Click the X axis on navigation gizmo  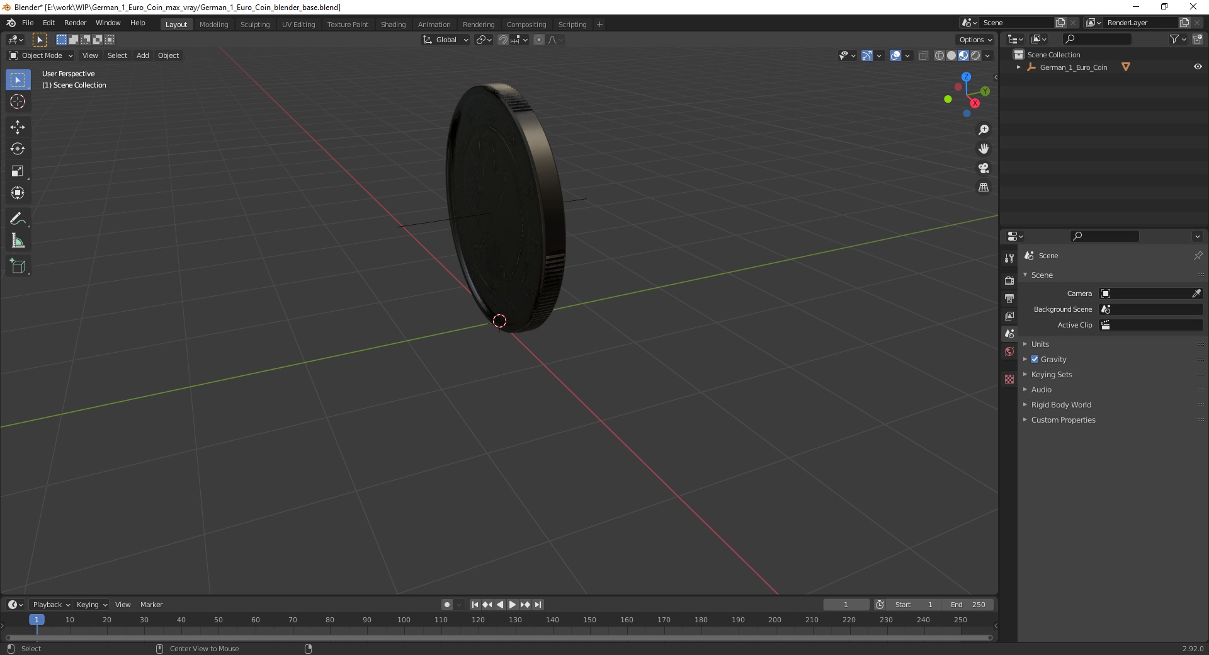click(x=975, y=103)
